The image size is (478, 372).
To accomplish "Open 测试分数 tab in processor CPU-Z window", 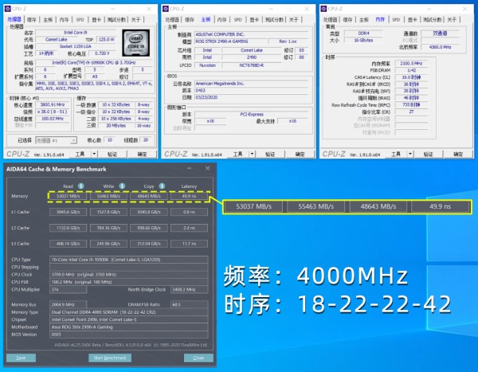I will pos(116,20).
